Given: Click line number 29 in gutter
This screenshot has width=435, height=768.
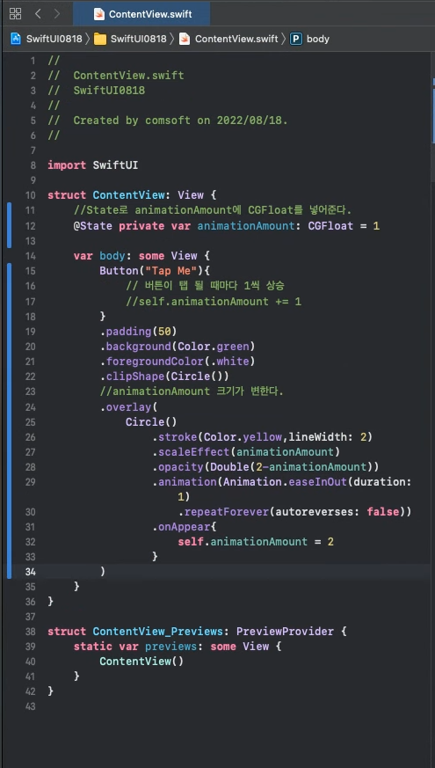Looking at the screenshot, I should [x=31, y=482].
